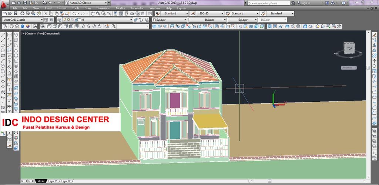Select the Model tab

click(x=41, y=181)
